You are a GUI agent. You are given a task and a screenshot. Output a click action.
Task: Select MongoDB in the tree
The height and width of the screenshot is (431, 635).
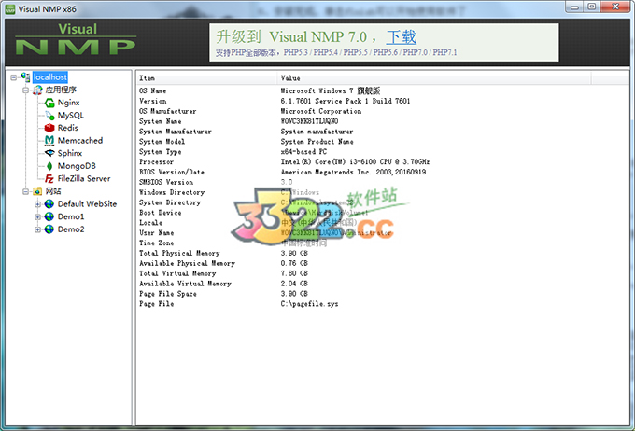pos(77,166)
